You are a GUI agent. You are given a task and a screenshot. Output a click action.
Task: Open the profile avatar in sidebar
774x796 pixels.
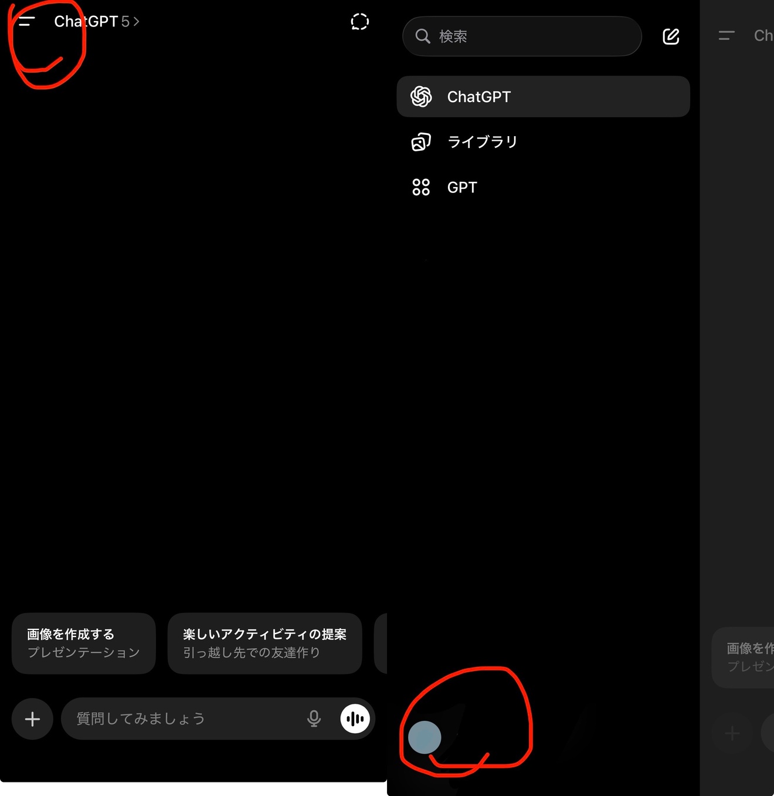[x=425, y=737]
